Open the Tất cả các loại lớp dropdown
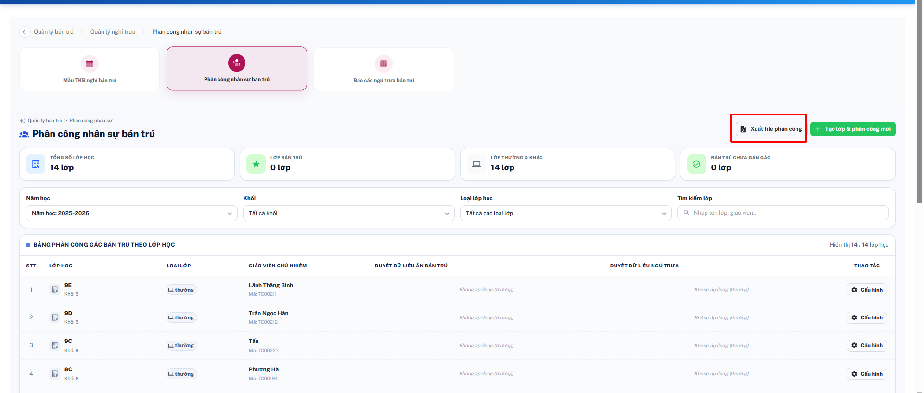Image resolution: width=924 pixels, height=393 pixels. pos(566,213)
